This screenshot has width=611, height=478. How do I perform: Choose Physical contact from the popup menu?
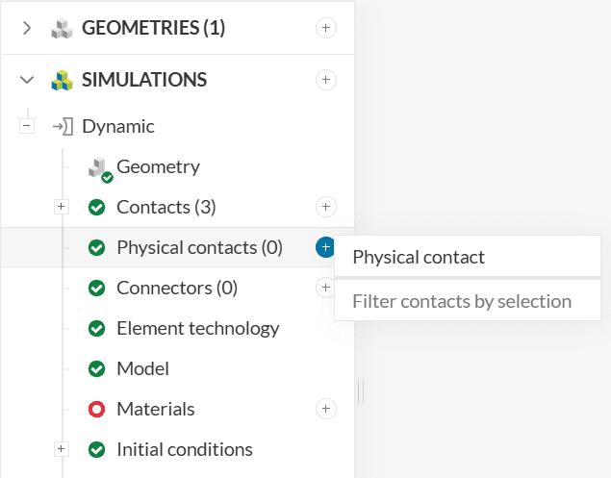click(419, 258)
